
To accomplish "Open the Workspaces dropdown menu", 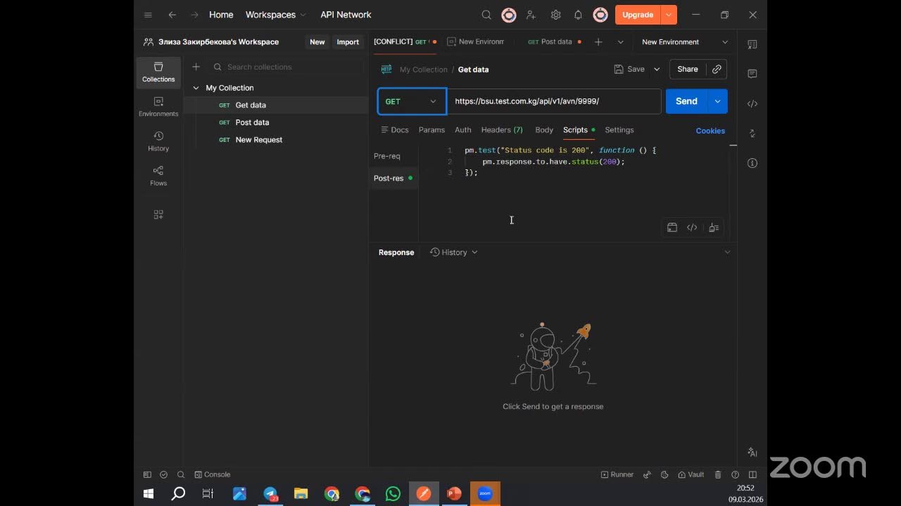I will pos(276,15).
